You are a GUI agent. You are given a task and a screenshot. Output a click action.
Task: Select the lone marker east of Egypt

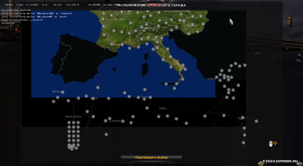[x=256, y=121]
